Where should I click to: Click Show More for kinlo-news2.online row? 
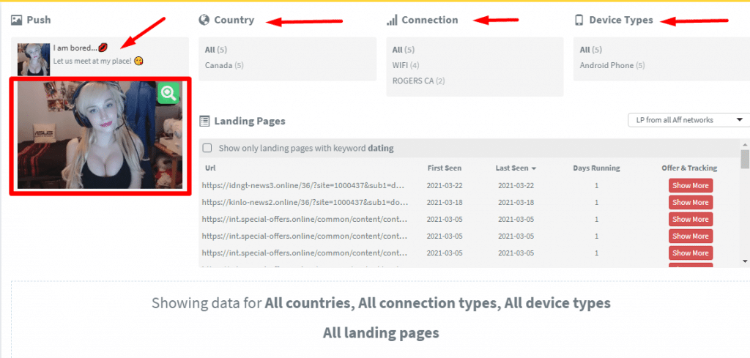click(691, 202)
